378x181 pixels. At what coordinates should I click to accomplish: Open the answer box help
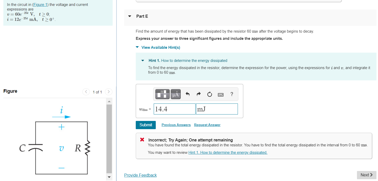click(232, 94)
